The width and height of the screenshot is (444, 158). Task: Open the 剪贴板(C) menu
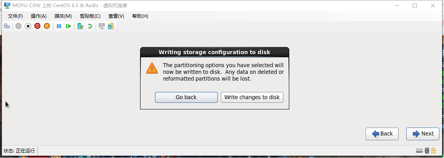coord(90,16)
